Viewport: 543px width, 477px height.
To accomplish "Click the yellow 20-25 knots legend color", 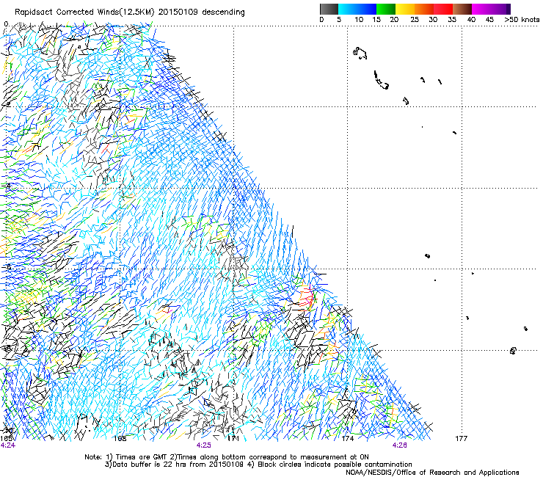I will click(405, 9).
